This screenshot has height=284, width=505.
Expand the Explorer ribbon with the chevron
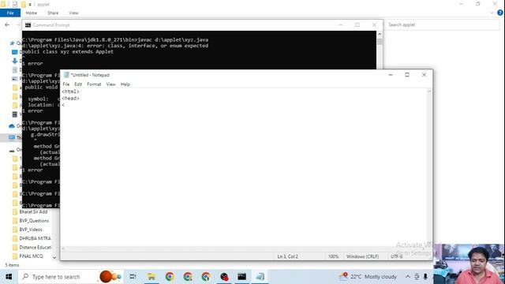492,13
